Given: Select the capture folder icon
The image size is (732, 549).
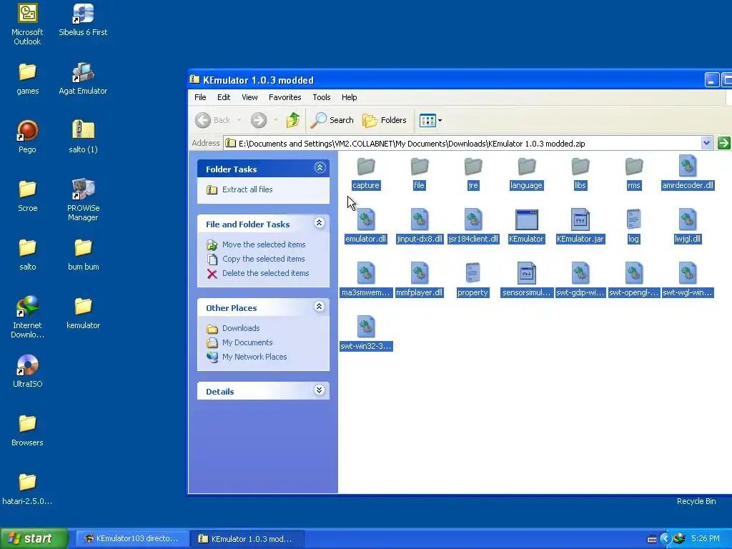Looking at the screenshot, I should 365,166.
